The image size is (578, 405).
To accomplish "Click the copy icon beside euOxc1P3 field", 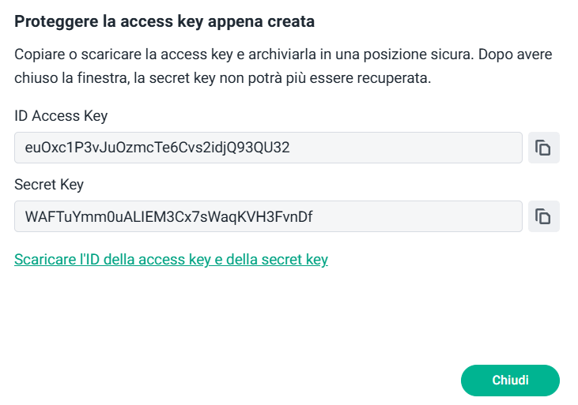I will [x=543, y=148].
